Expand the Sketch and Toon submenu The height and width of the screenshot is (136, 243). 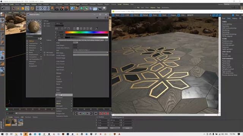[x=64, y=108]
